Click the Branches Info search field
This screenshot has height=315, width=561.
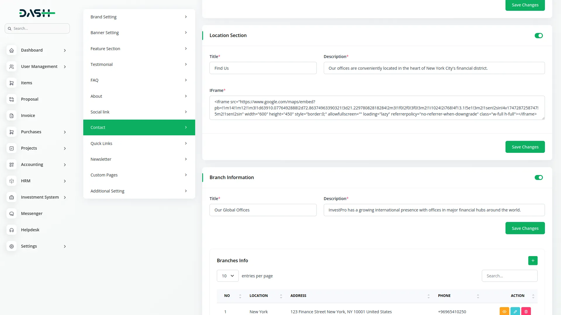pos(509,276)
